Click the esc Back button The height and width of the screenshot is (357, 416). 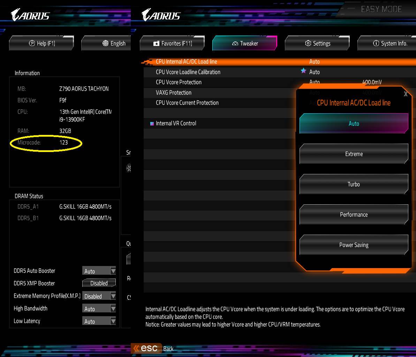coord(153,348)
